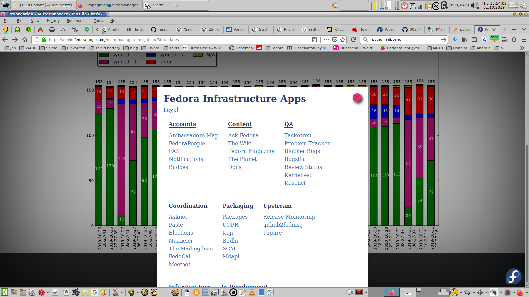Click the python-sabyenc search field

tap(403, 40)
